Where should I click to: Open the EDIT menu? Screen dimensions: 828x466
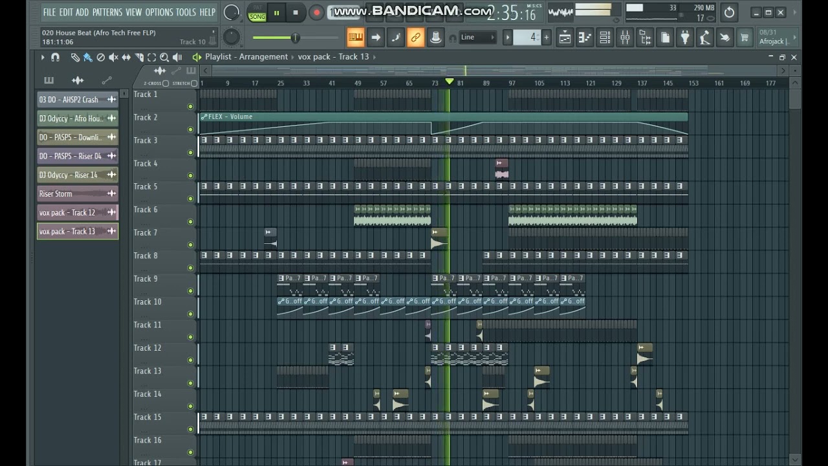coord(66,12)
